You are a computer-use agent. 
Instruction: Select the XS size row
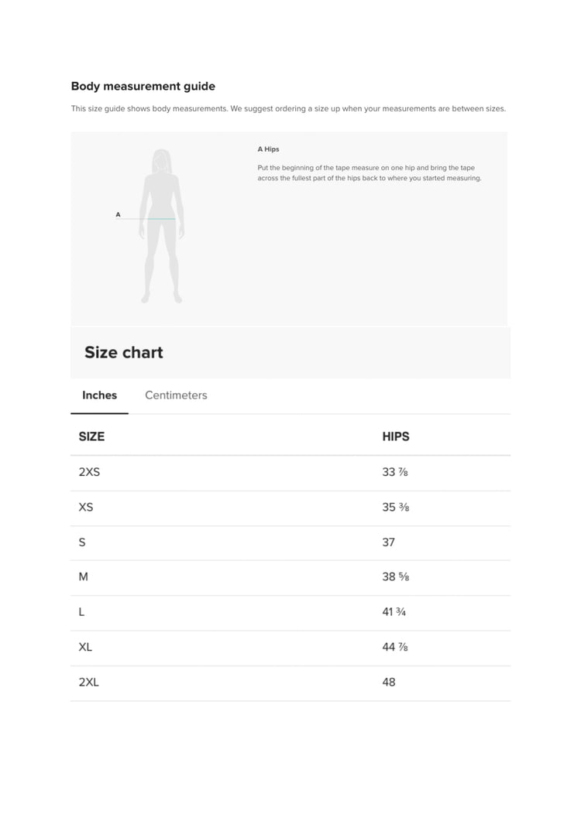[290, 508]
